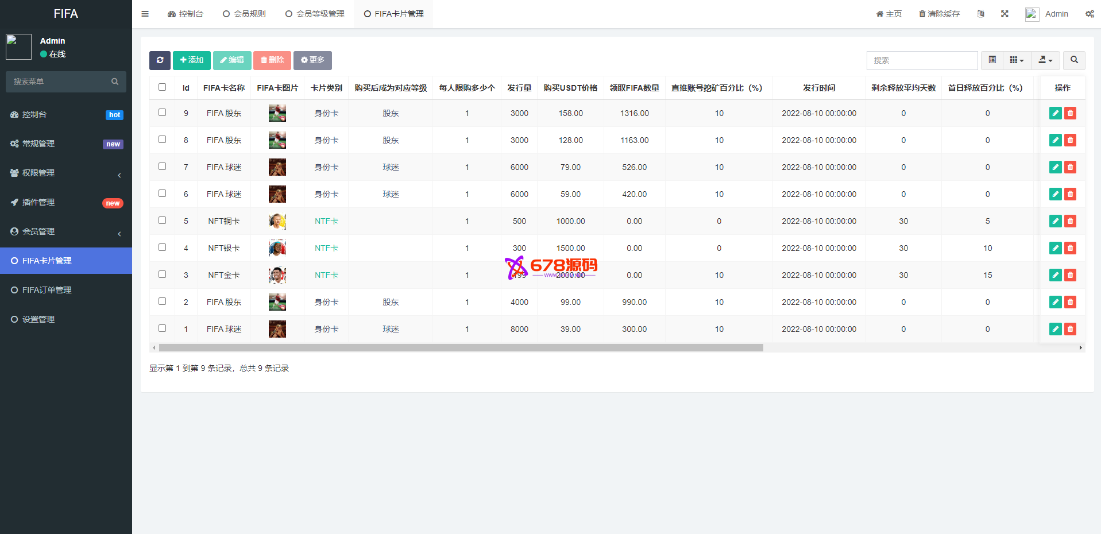This screenshot has height=534, width=1101.
Task: Sort table by the 发行量 column header
Action: (x=519, y=88)
